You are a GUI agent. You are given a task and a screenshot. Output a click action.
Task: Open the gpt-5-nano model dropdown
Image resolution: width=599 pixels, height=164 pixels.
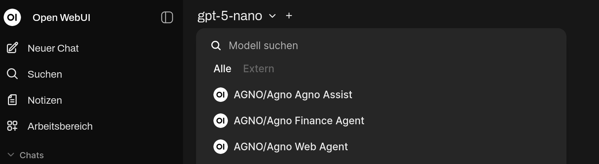[230, 16]
